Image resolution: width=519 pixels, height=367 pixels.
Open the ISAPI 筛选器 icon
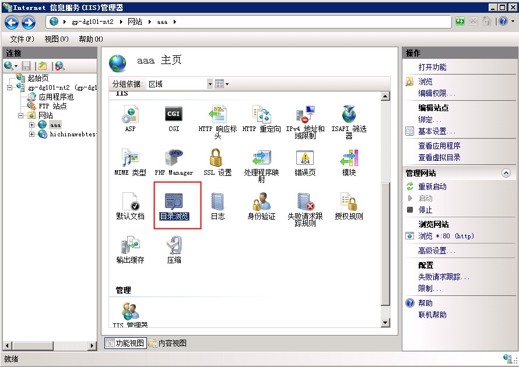coord(349,114)
